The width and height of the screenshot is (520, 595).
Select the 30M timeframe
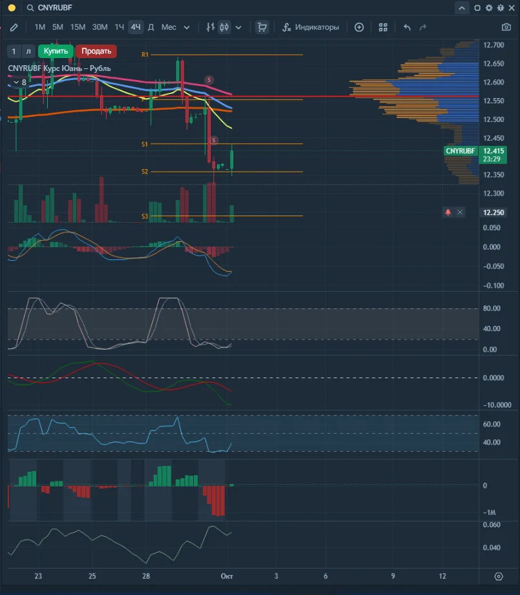100,27
